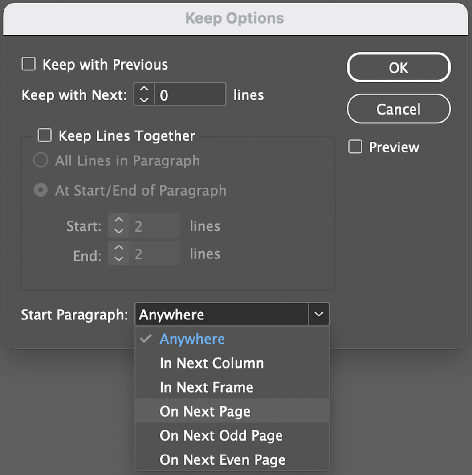Check the Keep Lines Together option
472x475 pixels.
point(45,135)
